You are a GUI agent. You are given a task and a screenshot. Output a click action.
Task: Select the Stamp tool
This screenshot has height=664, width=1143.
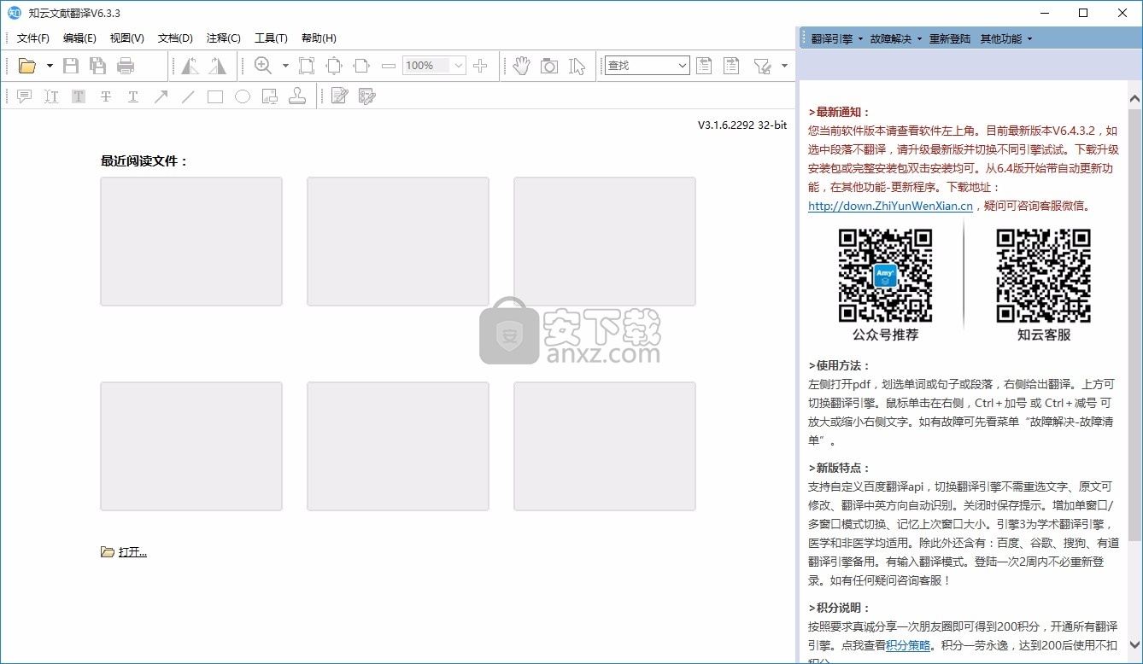coord(297,96)
